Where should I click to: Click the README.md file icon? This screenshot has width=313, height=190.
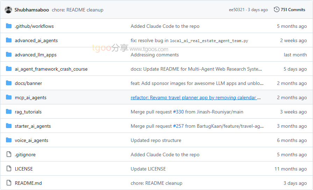pos(9,183)
